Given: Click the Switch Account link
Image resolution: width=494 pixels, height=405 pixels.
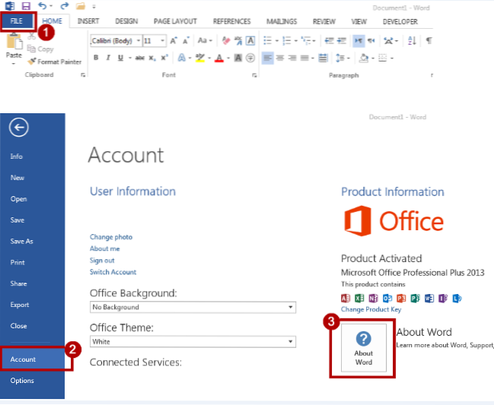Looking at the screenshot, I should (113, 272).
